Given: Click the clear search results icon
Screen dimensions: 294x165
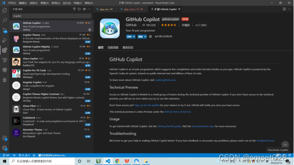Looking at the screenshot, I should 85,9.
